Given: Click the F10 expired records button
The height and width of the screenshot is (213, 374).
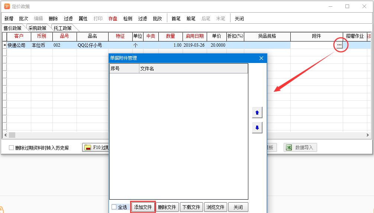Looking at the screenshot, I should click(x=96, y=147).
